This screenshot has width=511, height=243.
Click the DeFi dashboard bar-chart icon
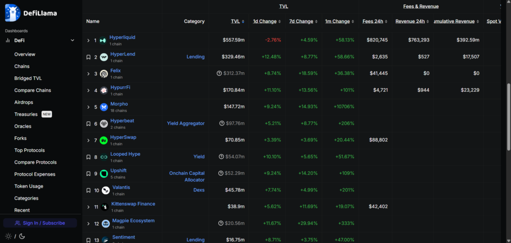tap(7, 40)
